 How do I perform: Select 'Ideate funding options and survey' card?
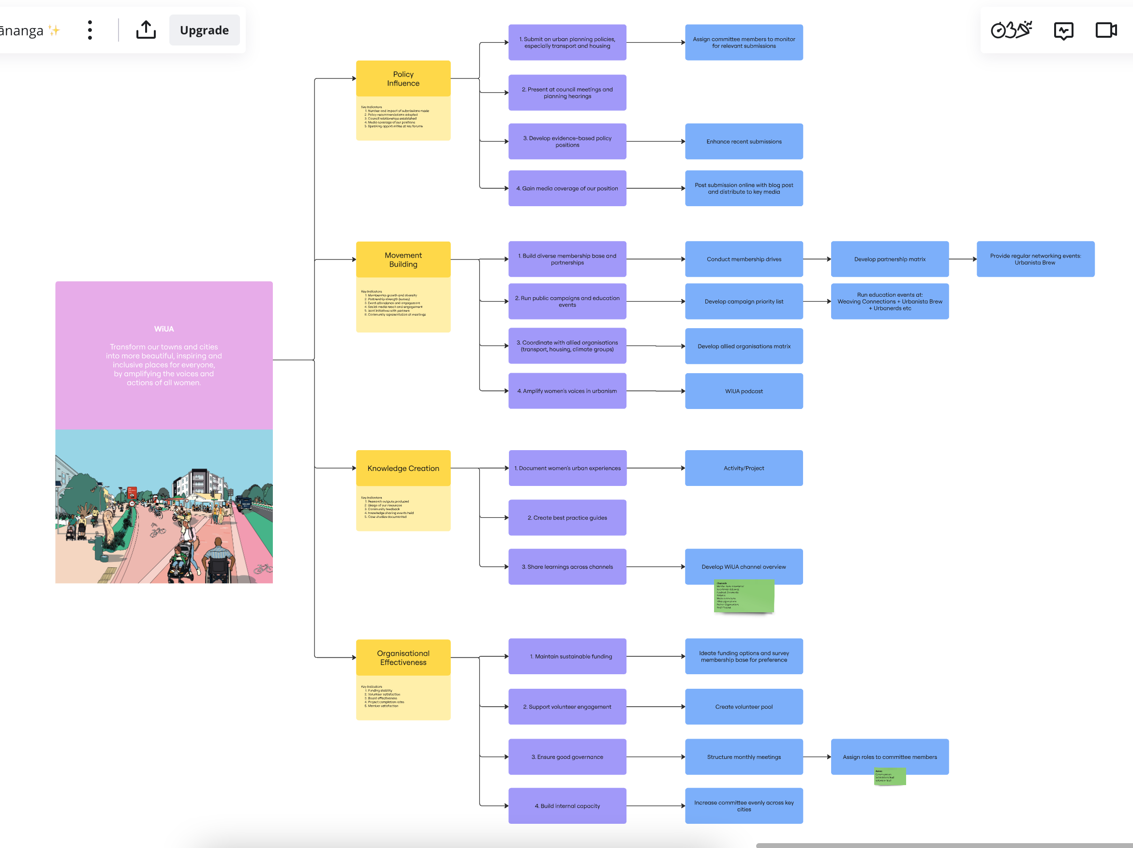[x=744, y=656]
